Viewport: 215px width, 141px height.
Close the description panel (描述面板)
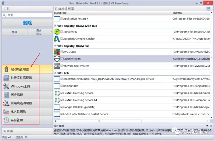pos(211,126)
